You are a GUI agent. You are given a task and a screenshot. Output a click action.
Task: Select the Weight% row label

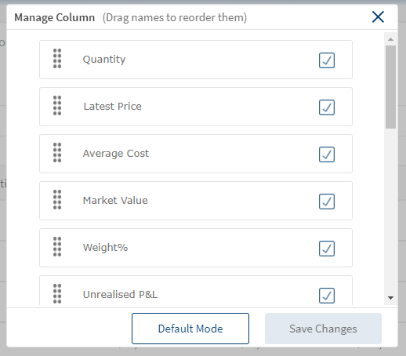105,248
